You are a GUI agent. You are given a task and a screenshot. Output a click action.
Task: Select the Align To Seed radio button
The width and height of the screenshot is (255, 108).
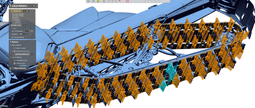pyautogui.click(x=14, y=48)
